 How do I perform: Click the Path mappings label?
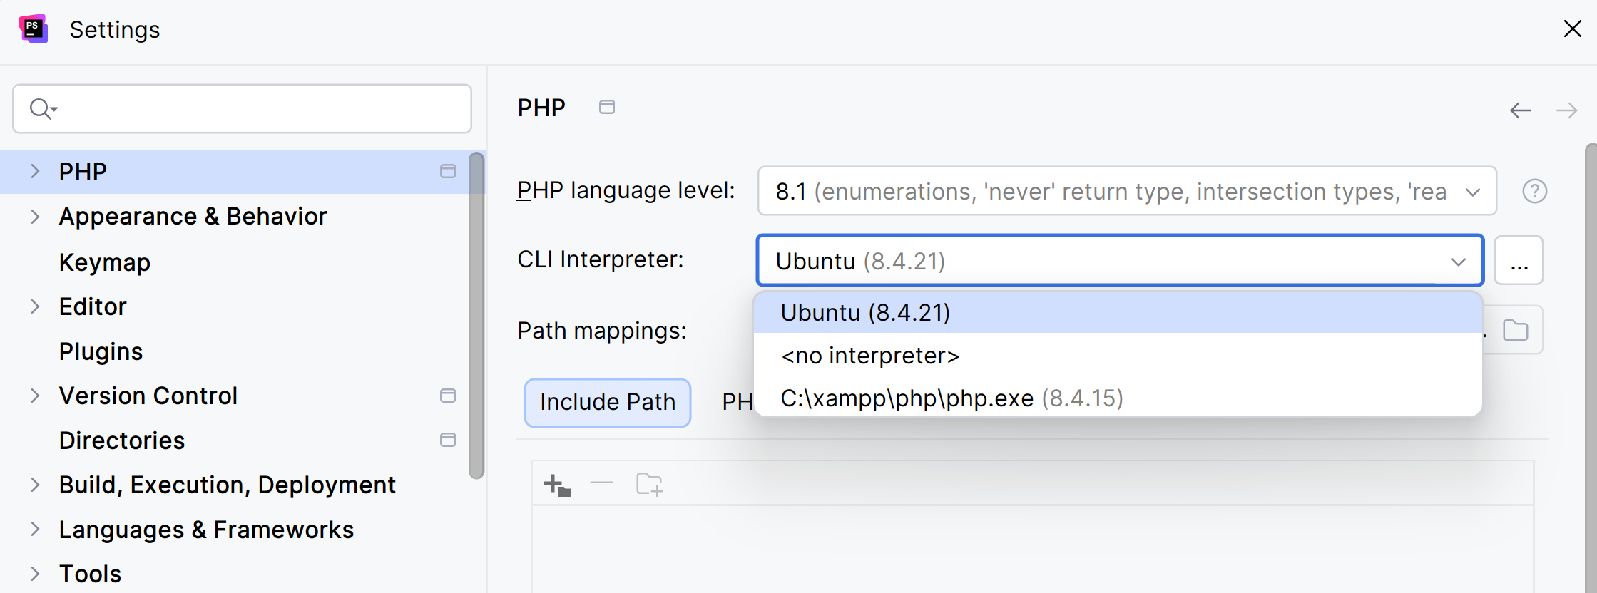point(602,331)
